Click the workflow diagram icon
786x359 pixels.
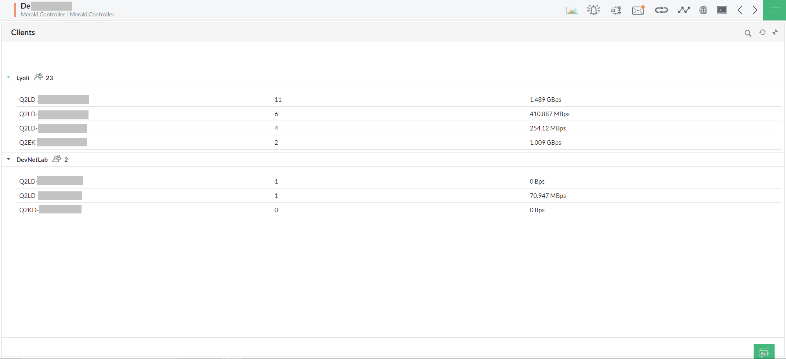(616, 10)
